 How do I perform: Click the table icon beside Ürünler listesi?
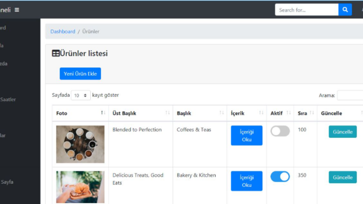pyautogui.click(x=55, y=53)
